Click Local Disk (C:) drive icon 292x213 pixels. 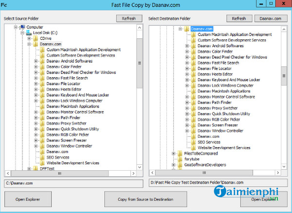[29, 33]
